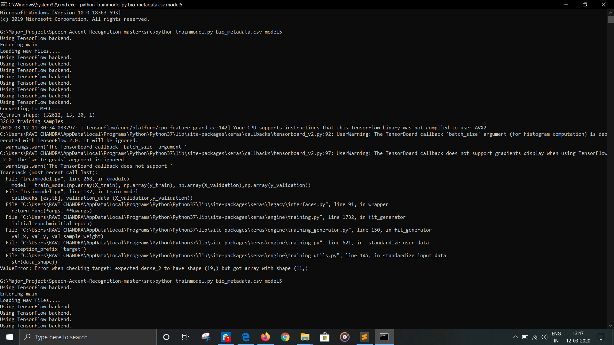The image size is (614, 345).
Task: Click the vertical scrollbar thumb
Action: click(610, 19)
